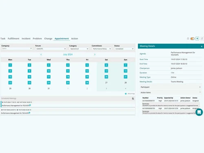
Task: Select calendar day 19
Action: coord(87,77)
